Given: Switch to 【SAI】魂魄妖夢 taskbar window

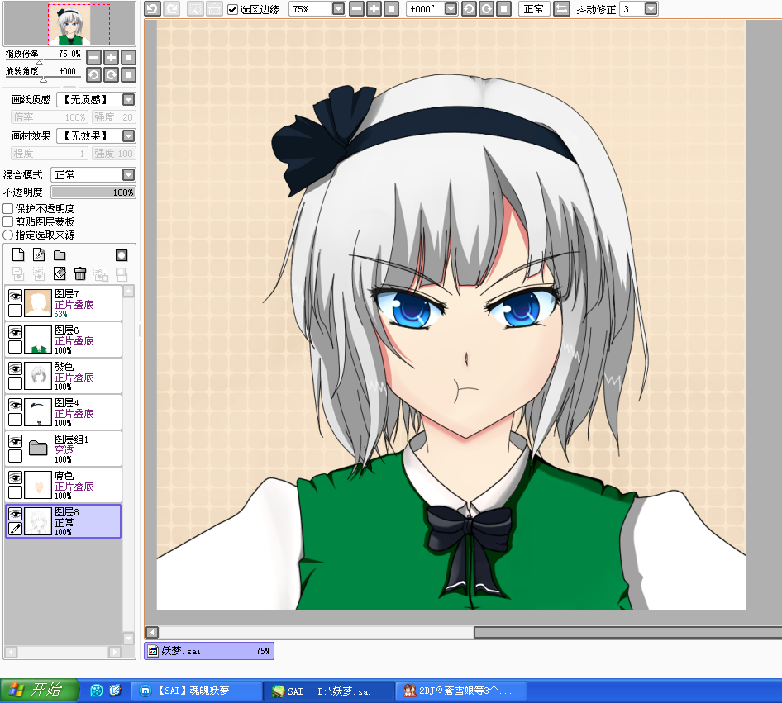Looking at the screenshot, I should click(198, 691).
